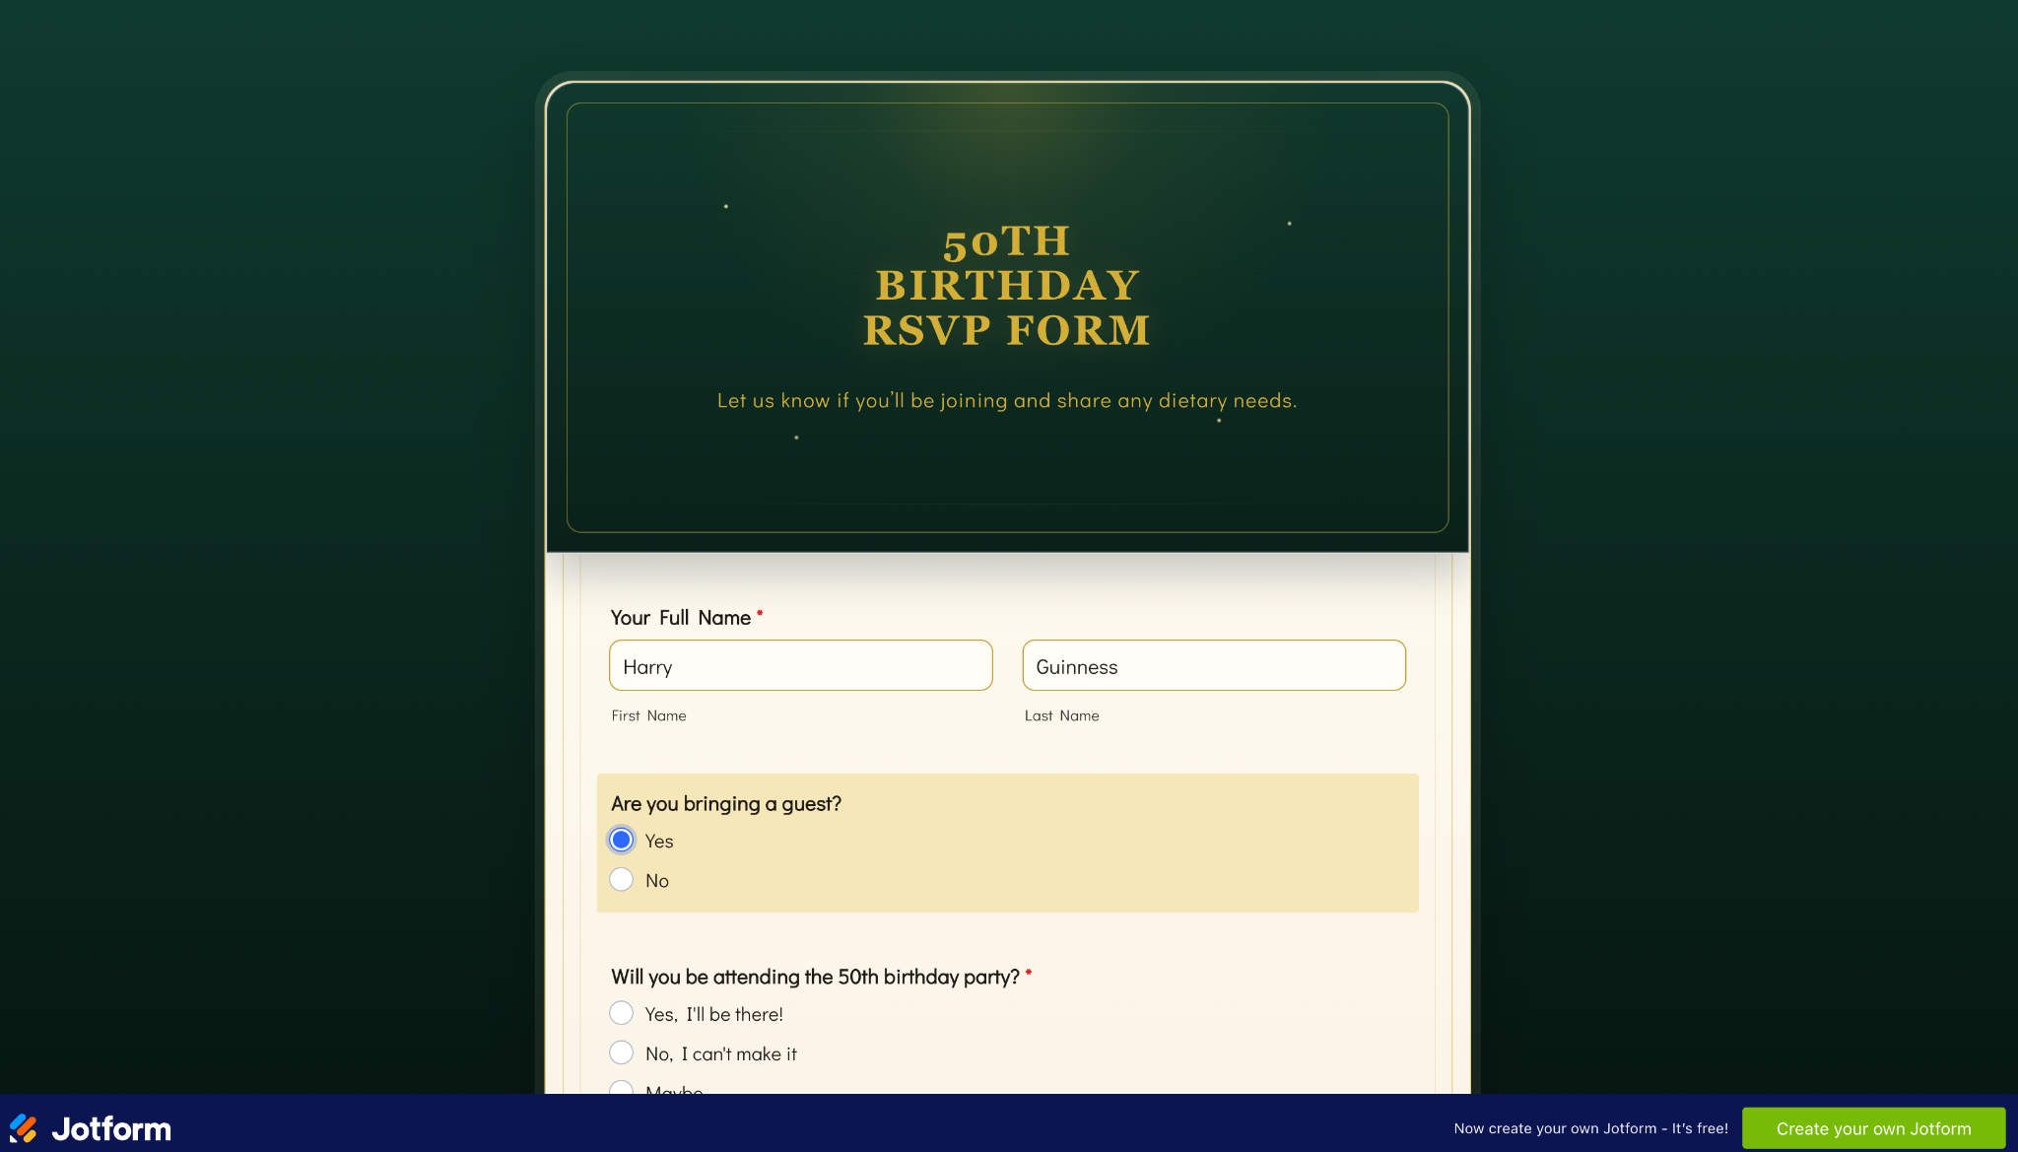
Task: Click the "First Name" sublabel
Action: point(648,716)
